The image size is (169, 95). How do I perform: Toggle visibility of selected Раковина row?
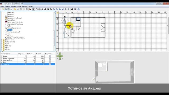click(50, 64)
